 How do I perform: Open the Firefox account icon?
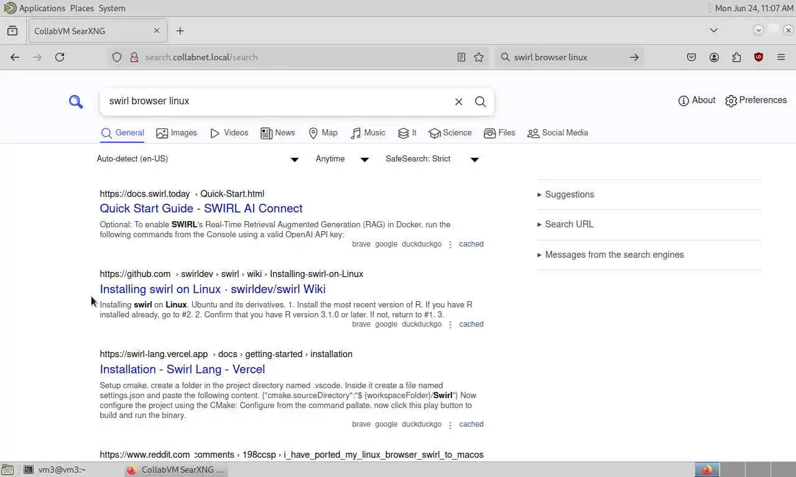(714, 57)
